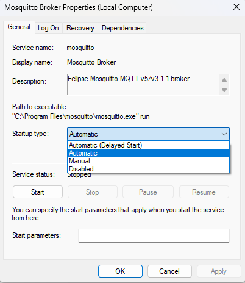Viewport: 245px width, 283px height.
Task: Set startup type to Disabled
Action: (x=148, y=169)
